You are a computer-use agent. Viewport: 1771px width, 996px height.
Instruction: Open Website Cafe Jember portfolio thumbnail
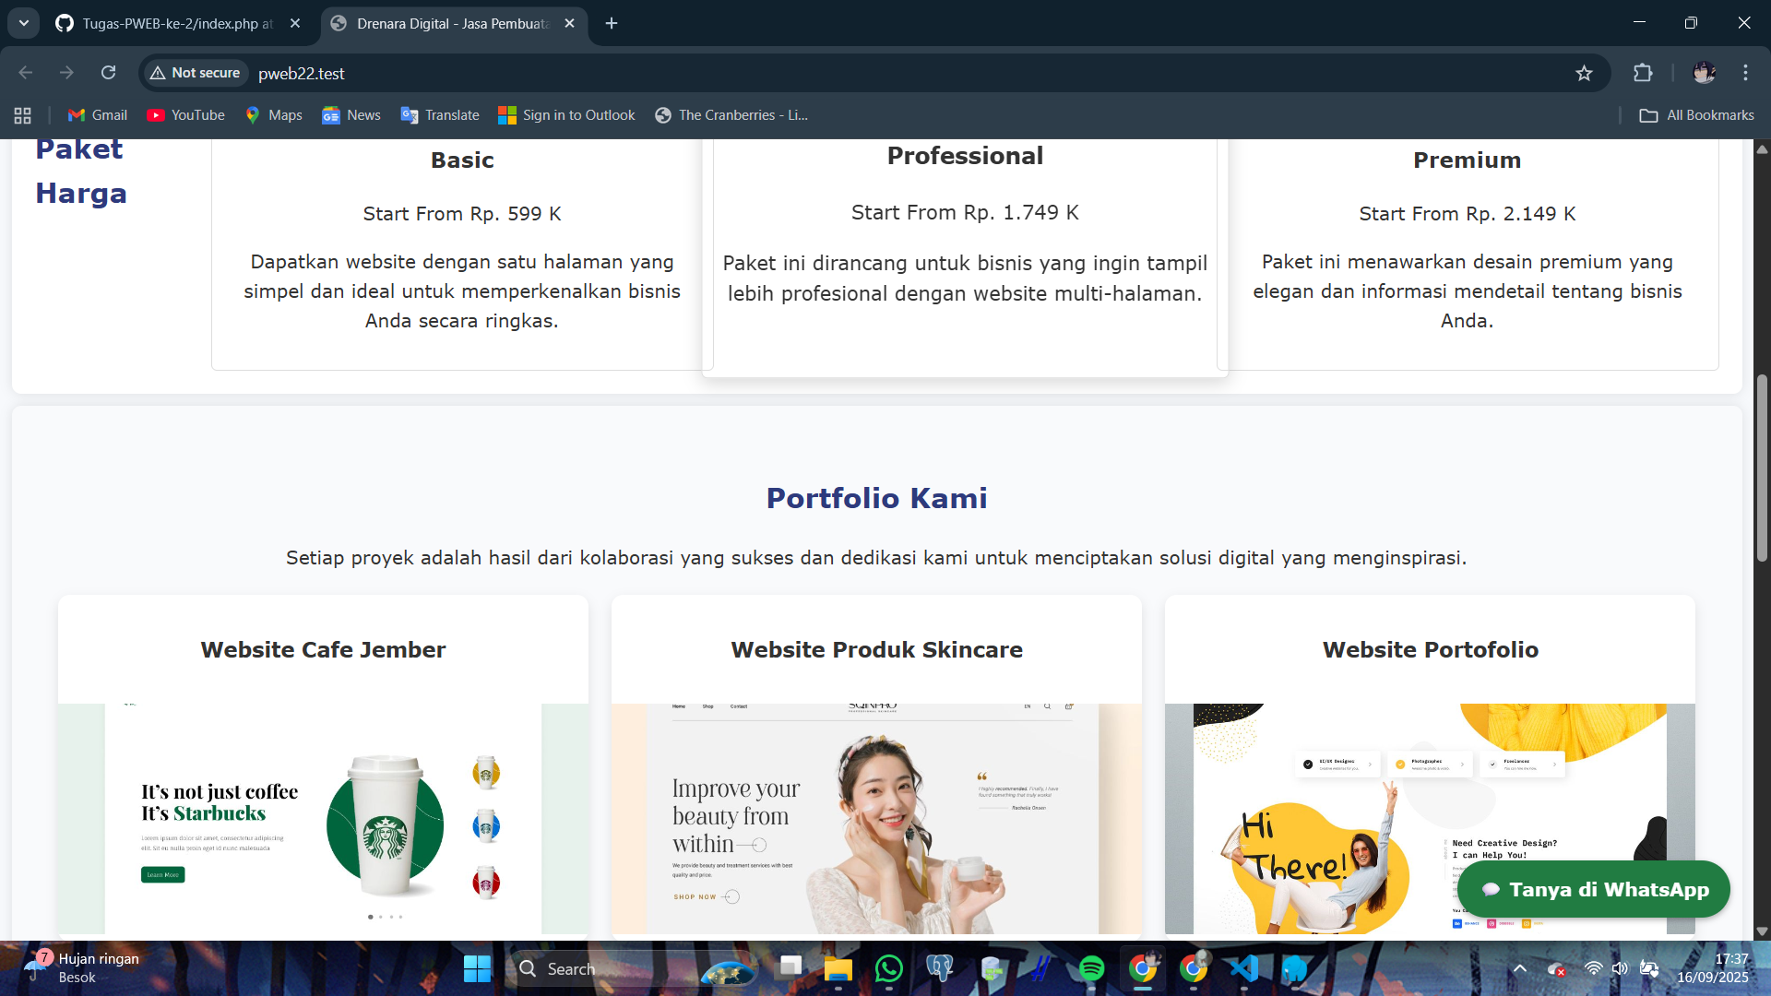click(x=323, y=818)
